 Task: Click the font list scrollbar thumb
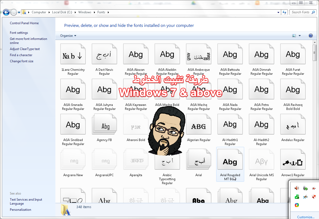pos(314,53)
